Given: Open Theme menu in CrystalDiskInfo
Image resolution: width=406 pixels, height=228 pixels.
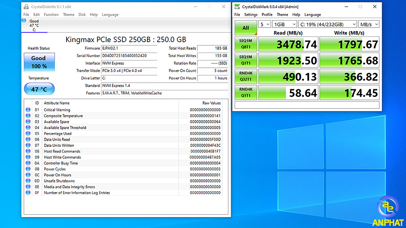Looking at the screenshot, I should click(69, 15).
